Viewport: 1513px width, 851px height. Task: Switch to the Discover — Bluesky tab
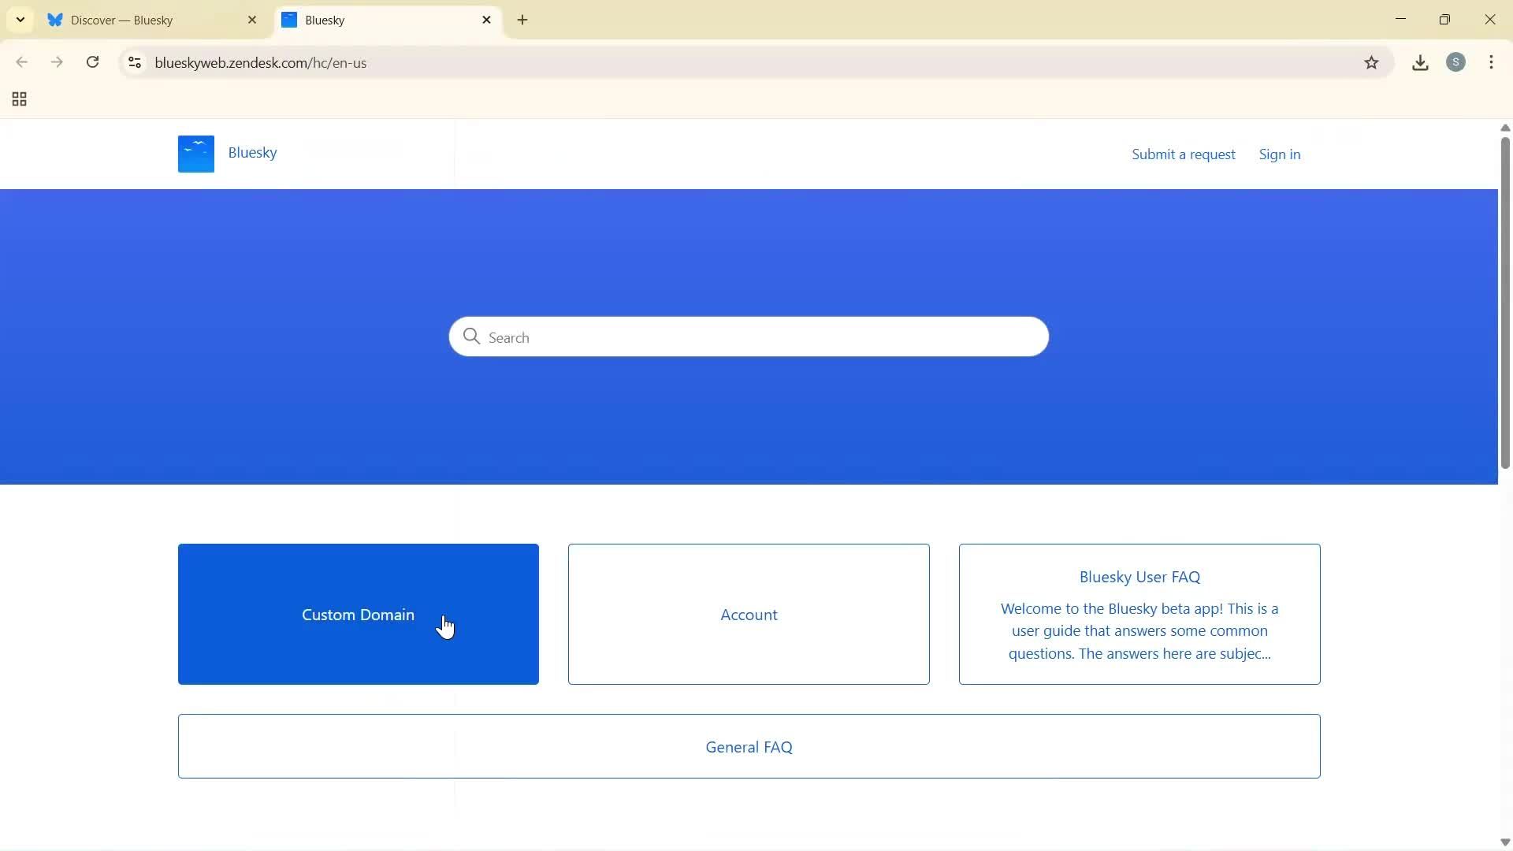point(134,20)
